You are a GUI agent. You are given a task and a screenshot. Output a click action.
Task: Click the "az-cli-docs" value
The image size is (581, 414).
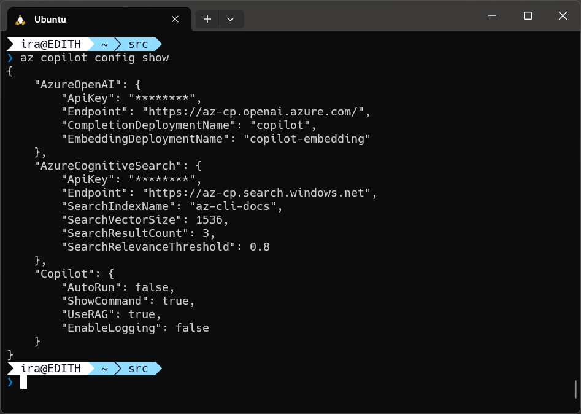click(x=233, y=206)
